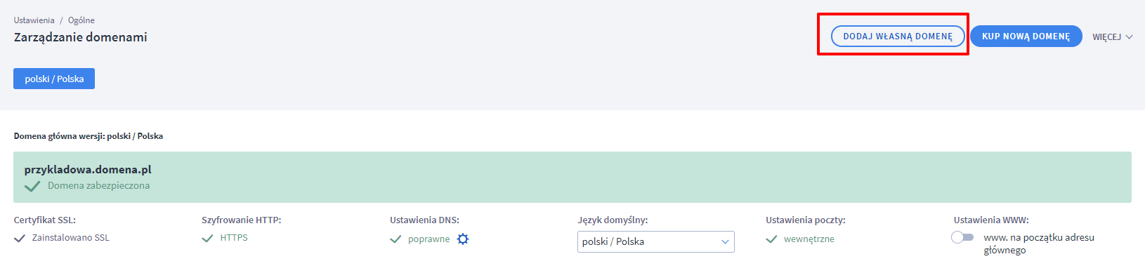Viewport: 1145px width, 273px height.
Task: Select the 'polski / Polska' language tab
Action: [x=54, y=79]
